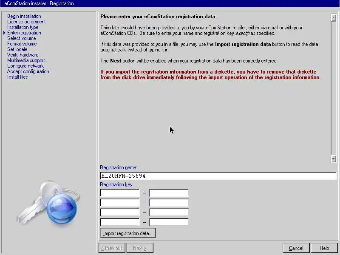Click the heading 'Please enter your eComStation registration data'
The image size is (340, 255).
[x=158, y=17]
